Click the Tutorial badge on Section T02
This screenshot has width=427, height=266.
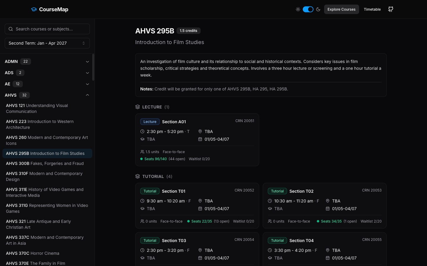[x=278, y=191]
